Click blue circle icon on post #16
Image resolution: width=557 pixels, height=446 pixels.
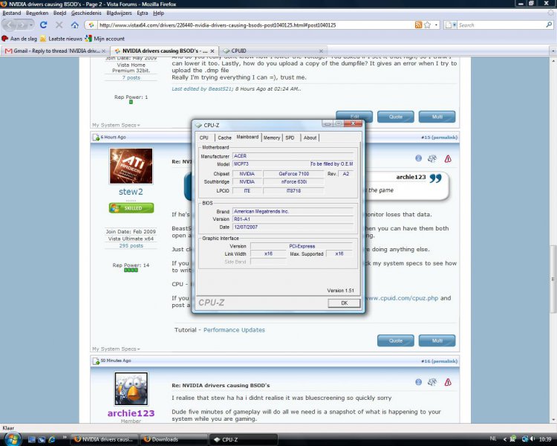point(418,382)
